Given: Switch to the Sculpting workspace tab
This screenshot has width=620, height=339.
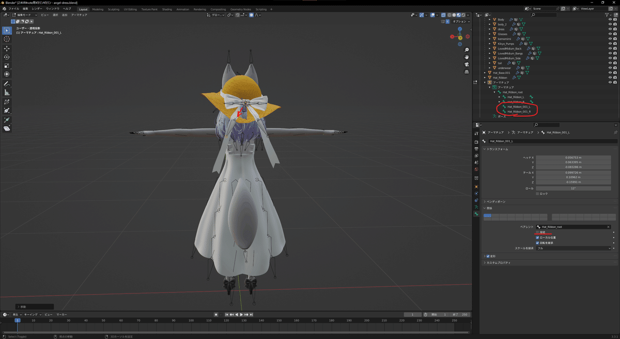Looking at the screenshot, I should 114,9.
